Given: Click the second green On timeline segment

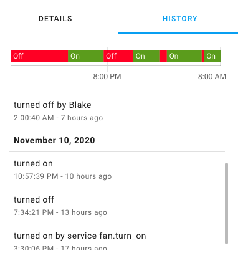Looking at the screenshot, I should coord(146,56).
